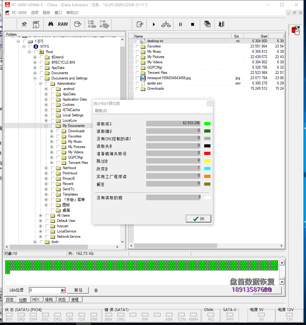Expand the $Extend folder node

[35, 57]
